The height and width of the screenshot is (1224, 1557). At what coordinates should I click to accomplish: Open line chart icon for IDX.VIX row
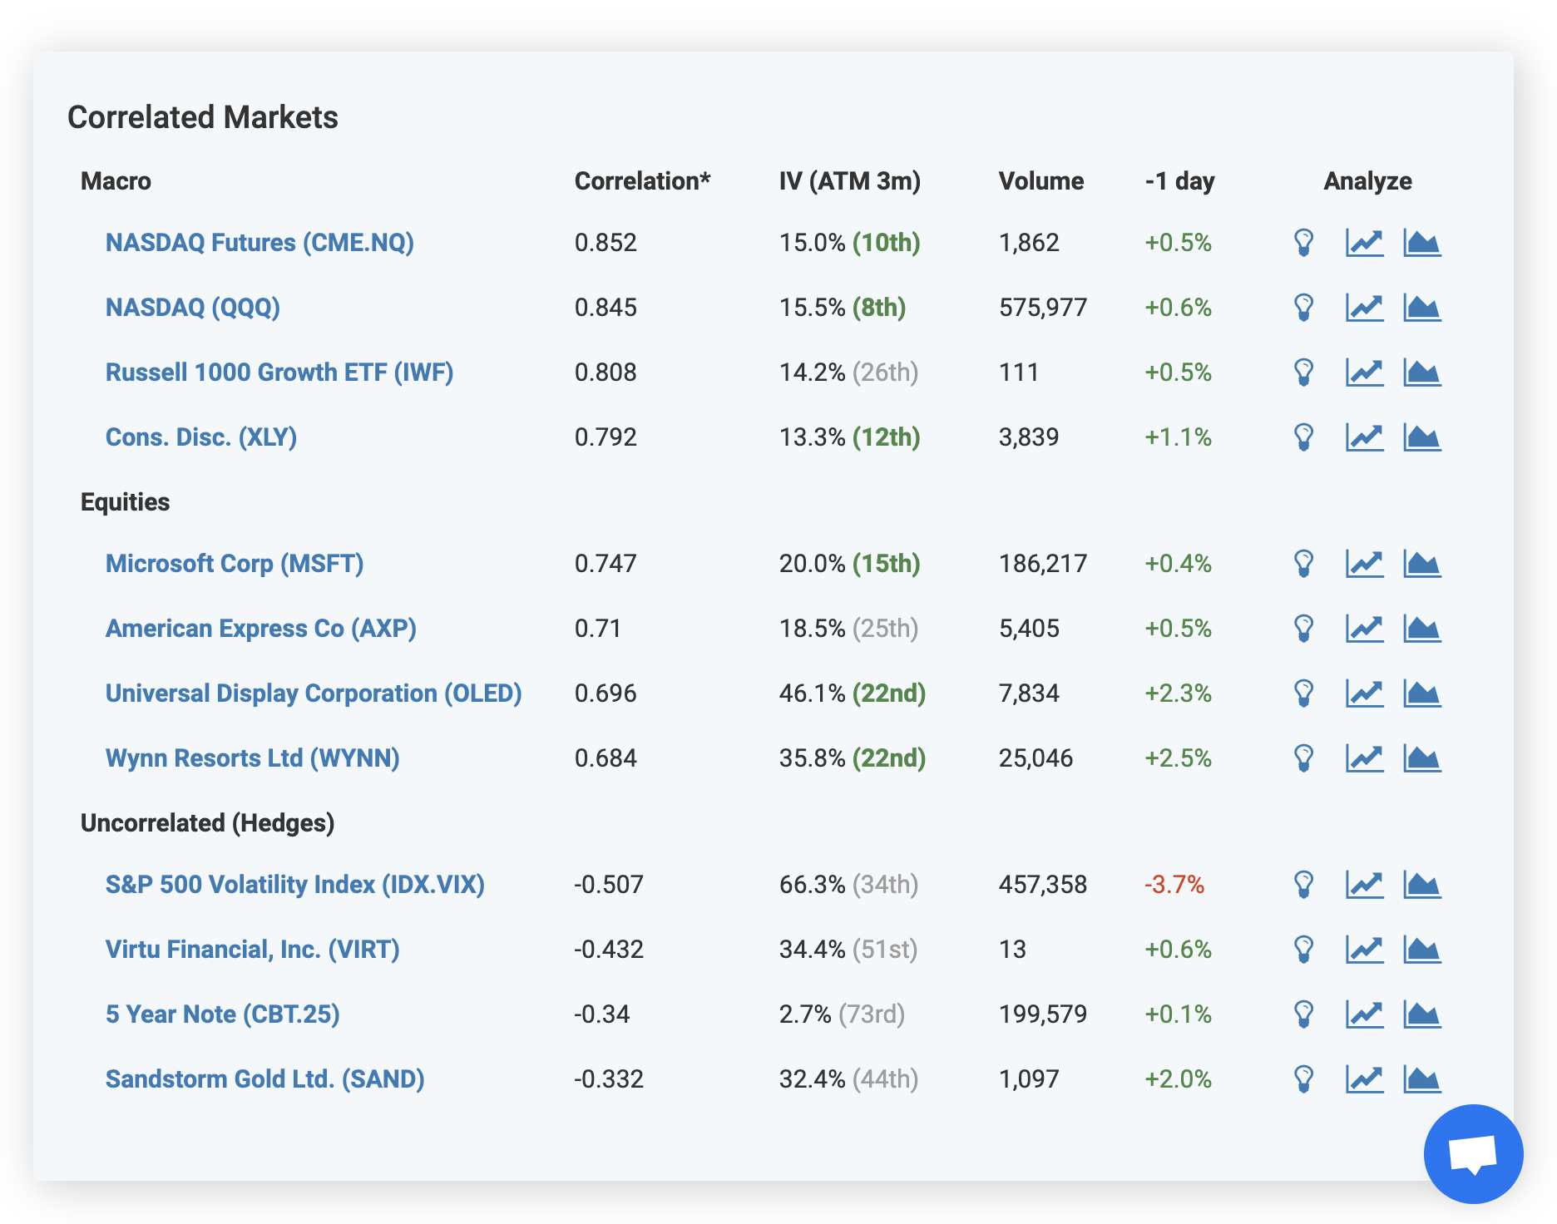[x=1365, y=885]
